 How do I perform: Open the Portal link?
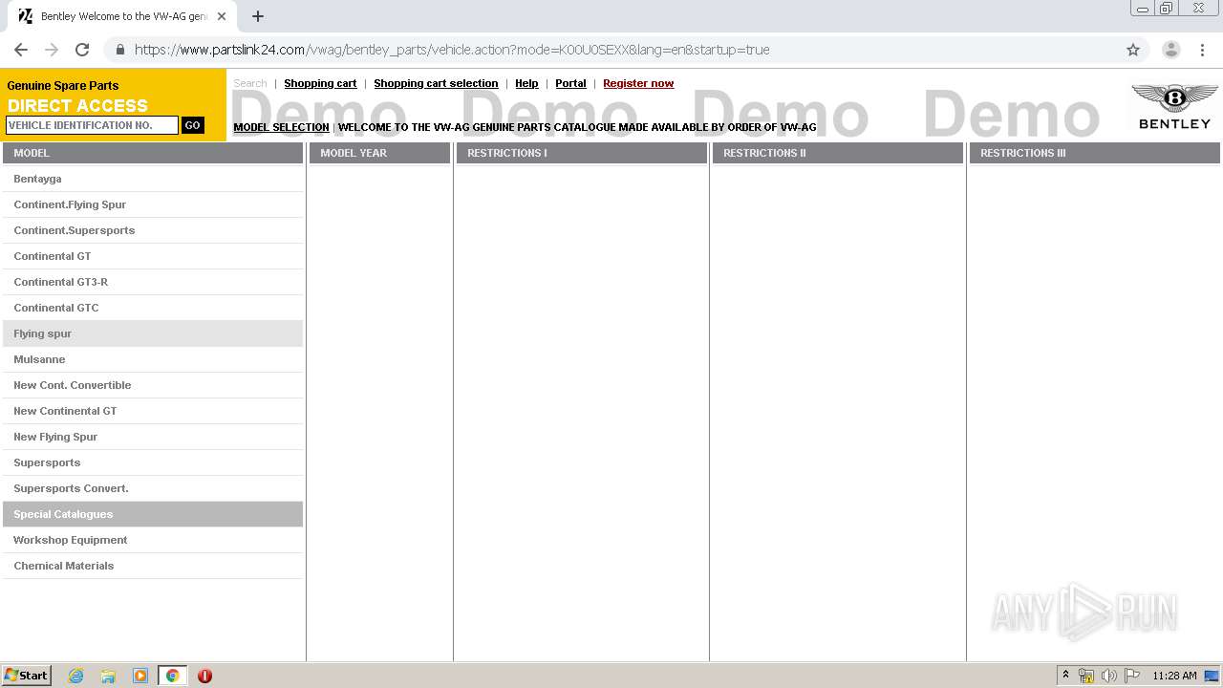570,83
